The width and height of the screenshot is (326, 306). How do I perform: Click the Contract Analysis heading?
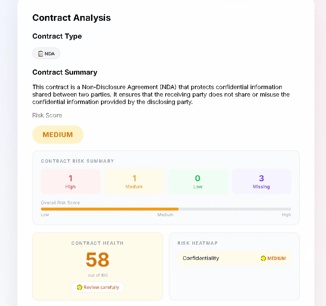point(72,18)
